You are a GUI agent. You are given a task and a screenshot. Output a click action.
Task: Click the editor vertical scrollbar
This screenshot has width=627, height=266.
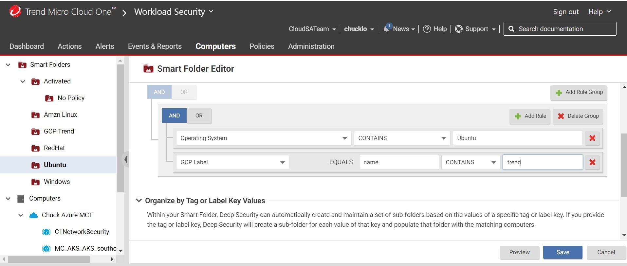click(623, 165)
